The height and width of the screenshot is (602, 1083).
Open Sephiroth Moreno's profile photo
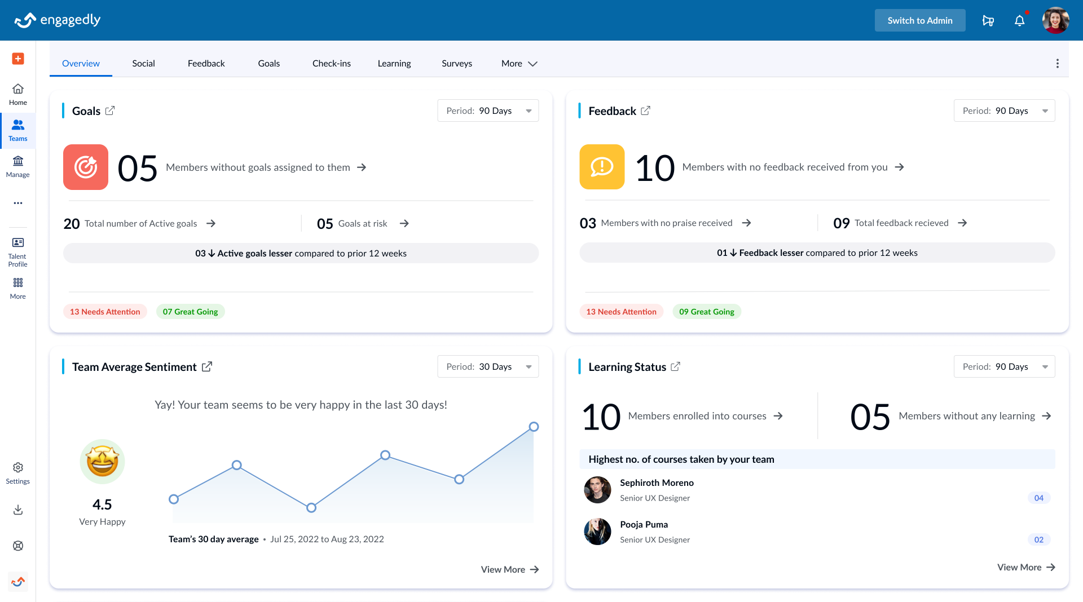pyautogui.click(x=597, y=490)
